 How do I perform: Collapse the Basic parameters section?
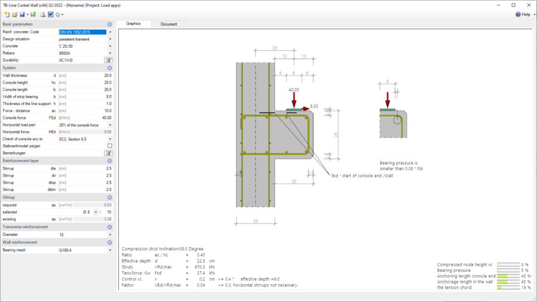tap(110, 24)
